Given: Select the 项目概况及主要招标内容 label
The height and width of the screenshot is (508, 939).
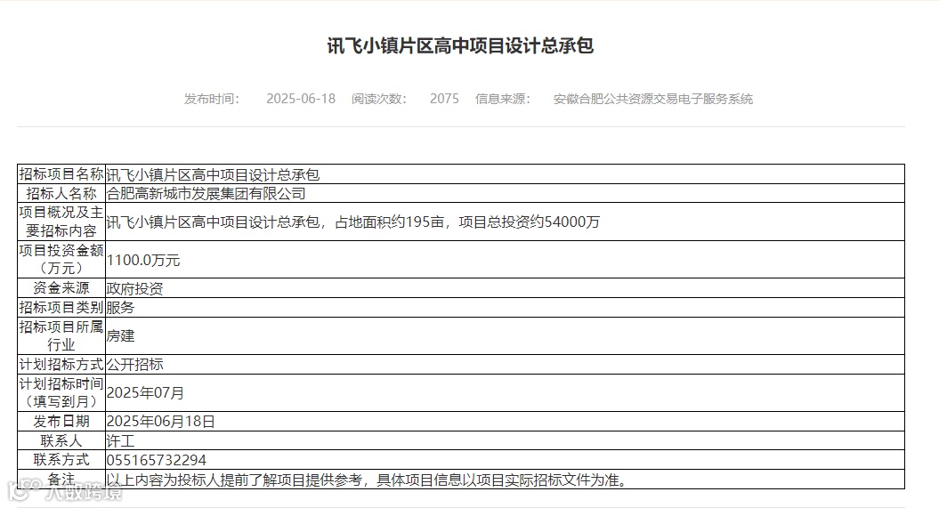Looking at the screenshot, I should click(x=61, y=222).
